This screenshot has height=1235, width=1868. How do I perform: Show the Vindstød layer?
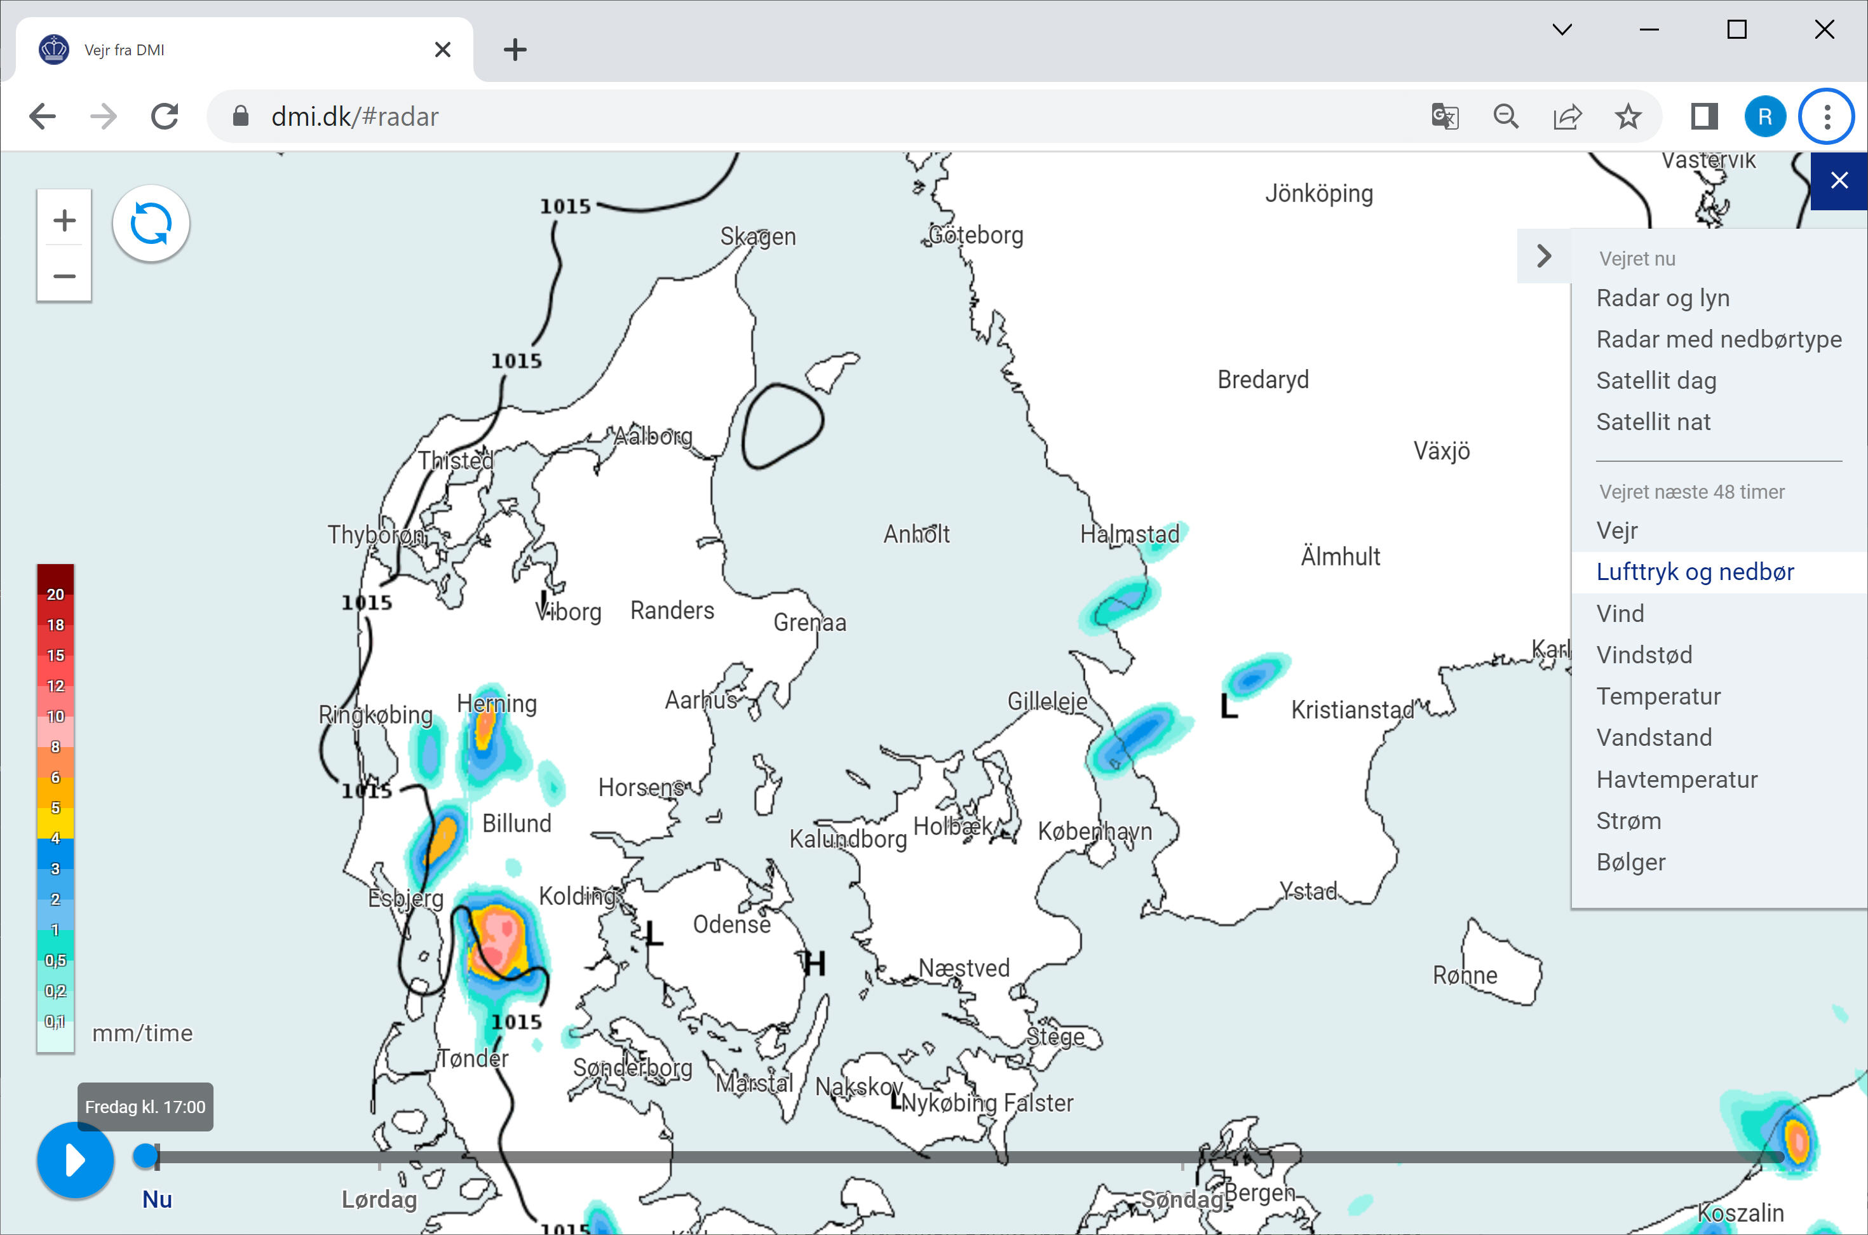coord(1644,654)
